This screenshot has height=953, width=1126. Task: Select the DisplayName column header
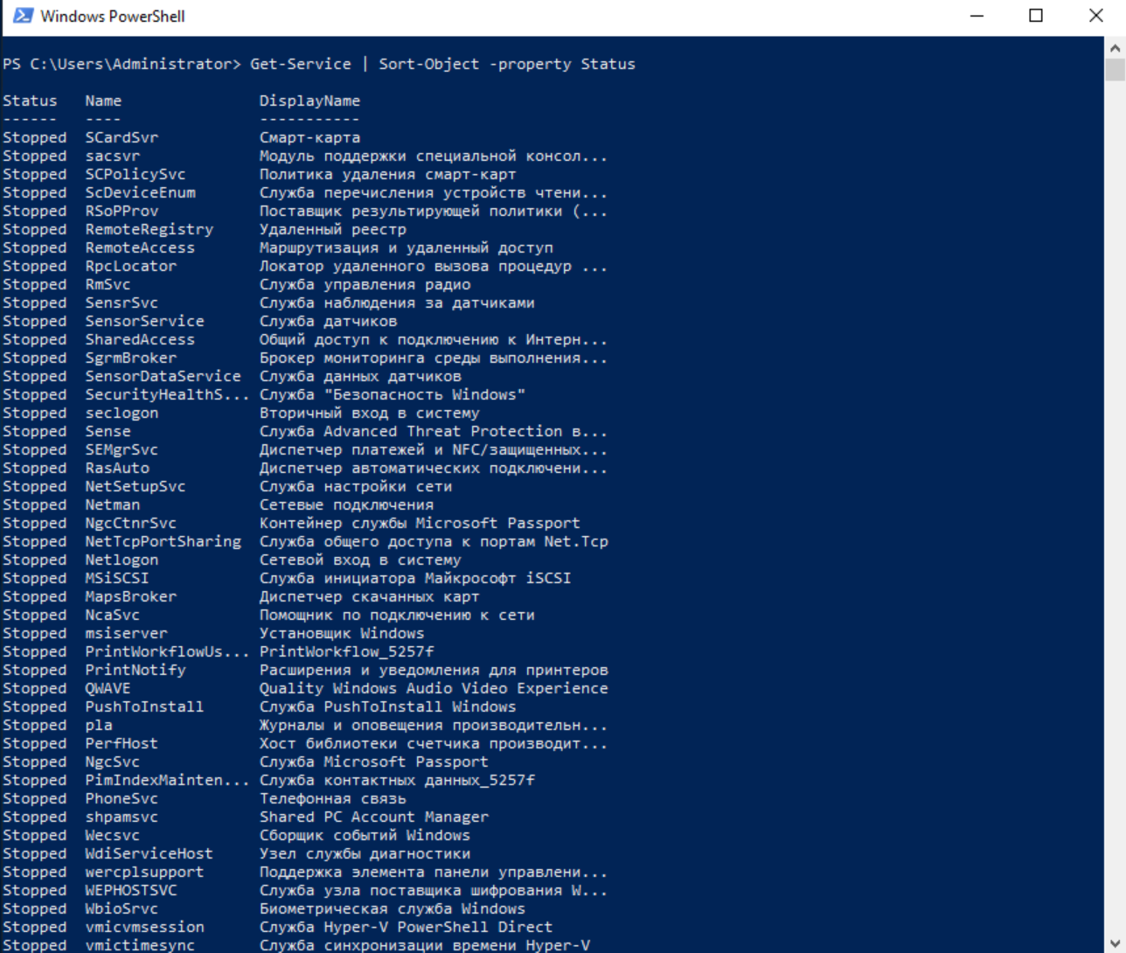pyautogui.click(x=309, y=100)
